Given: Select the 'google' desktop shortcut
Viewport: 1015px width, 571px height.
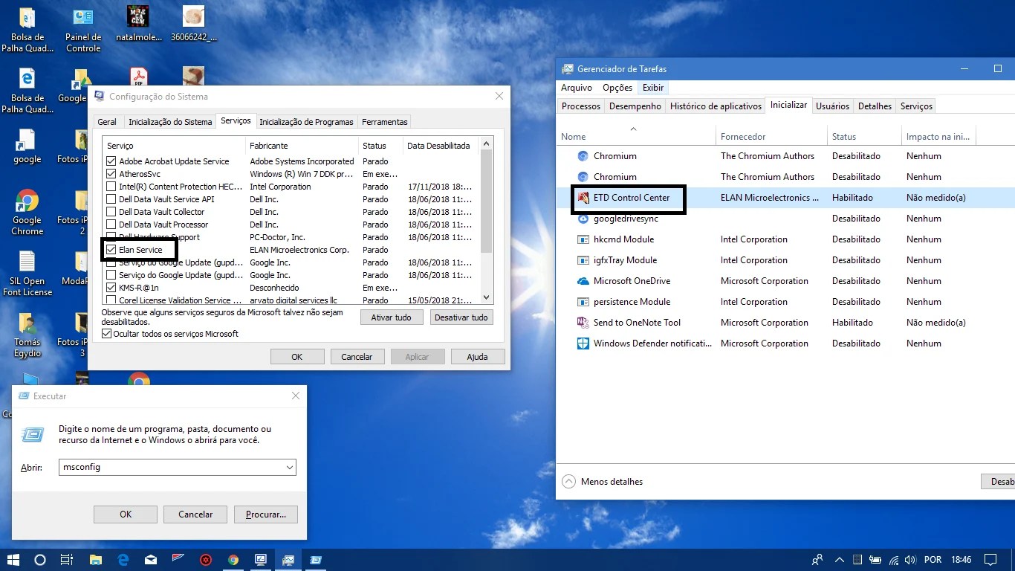Looking at the screenshot, I should pyautogui.click(x=27, y=146).
